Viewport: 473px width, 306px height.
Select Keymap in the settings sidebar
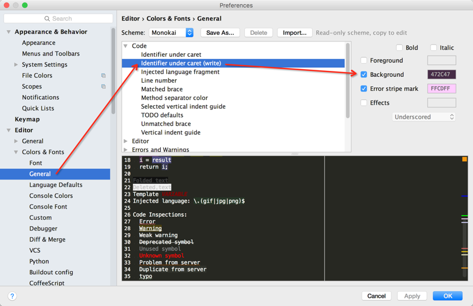pyautogui.click(x=27, y=119)
